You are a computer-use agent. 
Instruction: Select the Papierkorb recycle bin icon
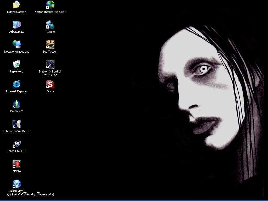click(x=16, y=64)
